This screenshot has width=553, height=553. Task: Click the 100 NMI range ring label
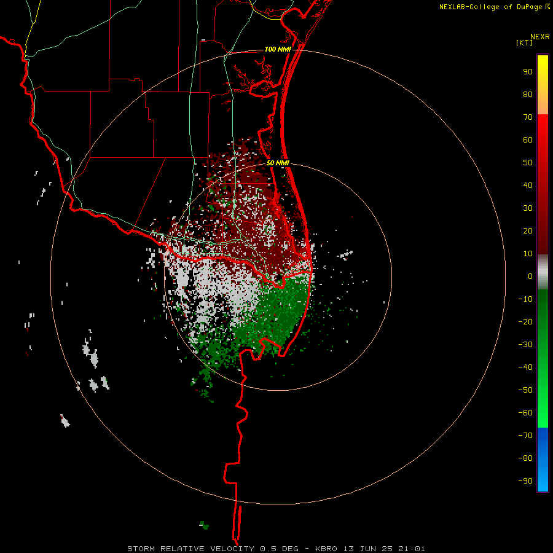click(x=278, y=49)
